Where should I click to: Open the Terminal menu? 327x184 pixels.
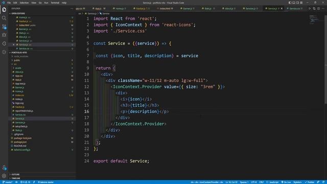55,3
